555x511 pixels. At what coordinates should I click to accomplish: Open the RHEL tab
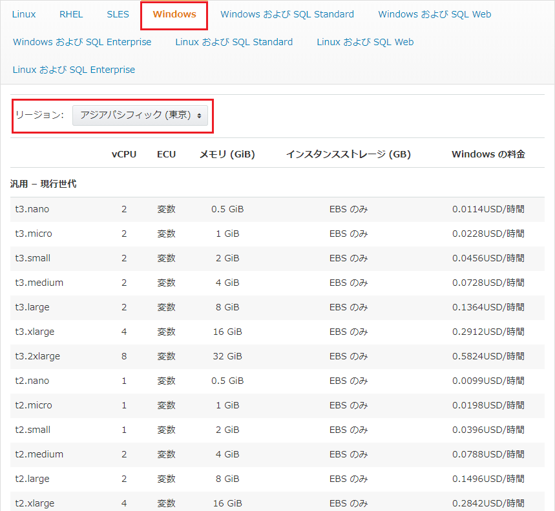(x=71, y=14)
